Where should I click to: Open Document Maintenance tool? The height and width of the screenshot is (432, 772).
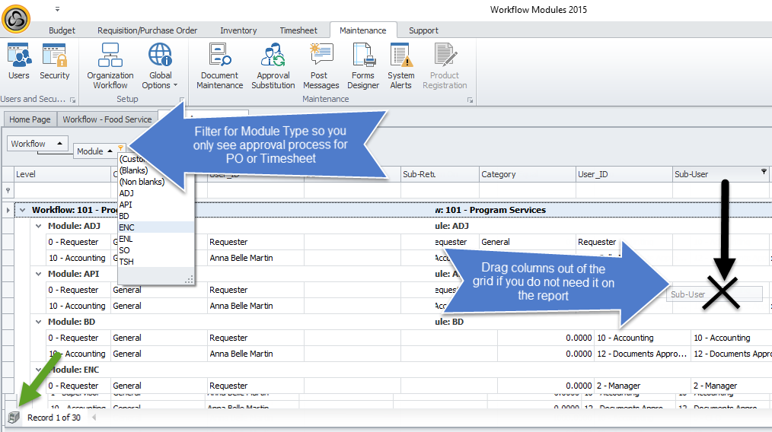(220, 66)
